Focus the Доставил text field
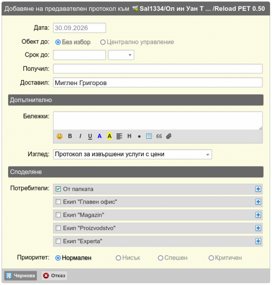The width and height of the screenshot is (272, 285). (158, 83)
